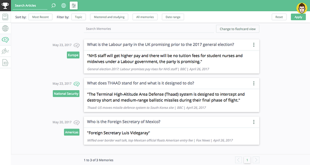Open the Most Recent sort dropdown
310x165 pixels.
40,17
